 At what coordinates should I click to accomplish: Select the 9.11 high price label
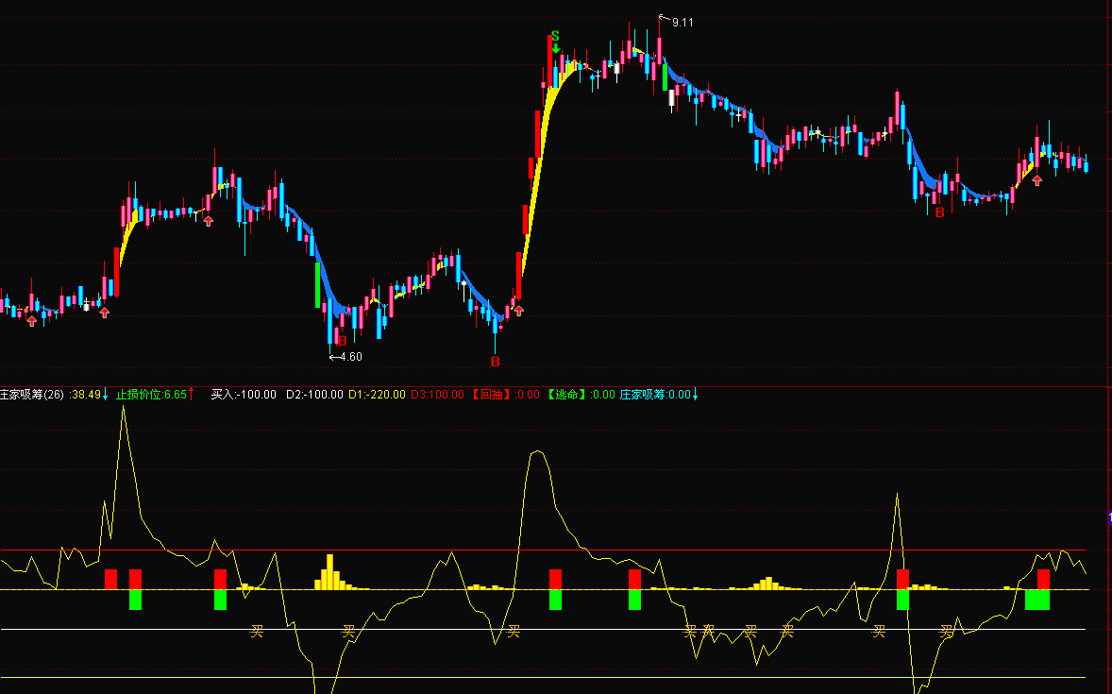[682, 23]
